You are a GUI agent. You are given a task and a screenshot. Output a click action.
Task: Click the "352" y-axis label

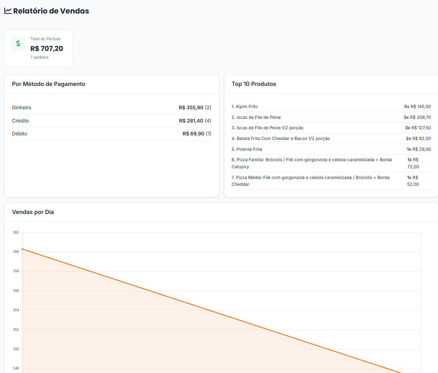[16, 330]
